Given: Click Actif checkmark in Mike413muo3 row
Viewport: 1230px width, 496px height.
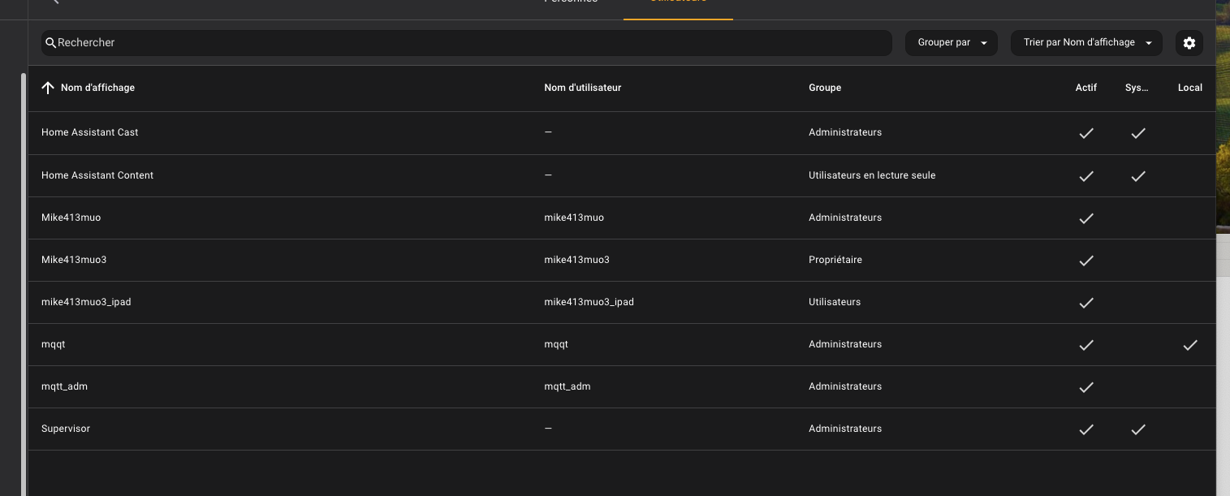Looking at the screenshot, I should click(x=1085, y=261).
